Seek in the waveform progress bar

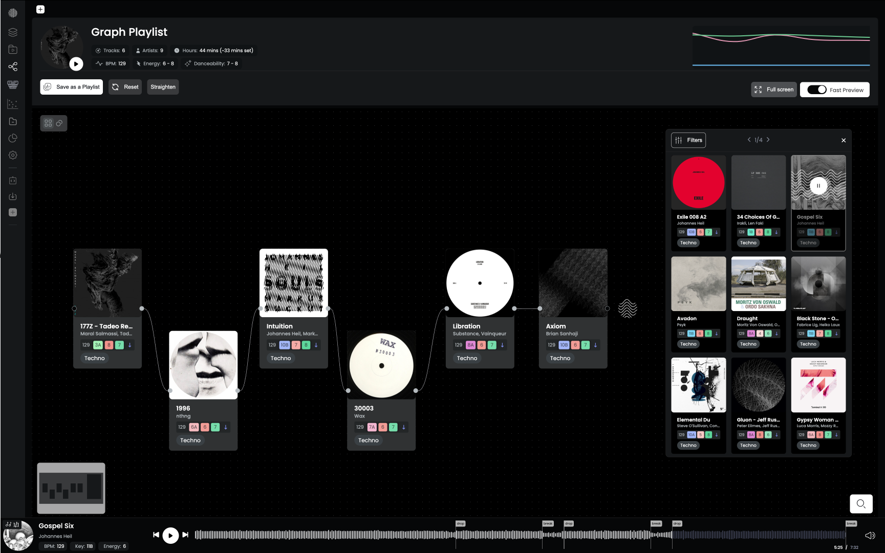(520, 535)
